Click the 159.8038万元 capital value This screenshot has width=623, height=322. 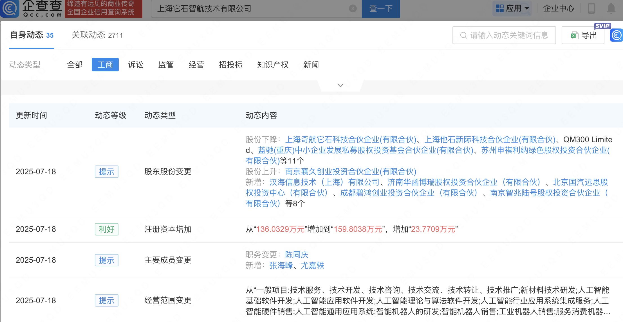pyautogui.click(x=358, y=229)
